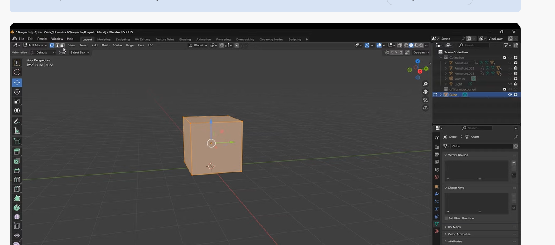Pick the Annotate pencil tool

click(x=17, y=121)
